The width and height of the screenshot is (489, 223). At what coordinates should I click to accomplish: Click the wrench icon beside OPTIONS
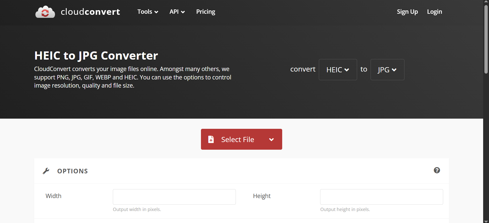[46, 171]
